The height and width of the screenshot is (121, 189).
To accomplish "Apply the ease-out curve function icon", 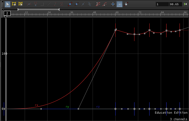I will point(62,4).
